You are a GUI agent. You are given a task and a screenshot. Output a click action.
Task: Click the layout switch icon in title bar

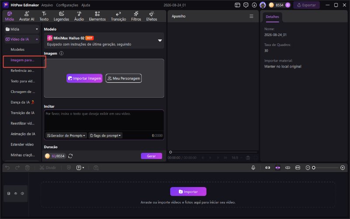tap(238, 5)
